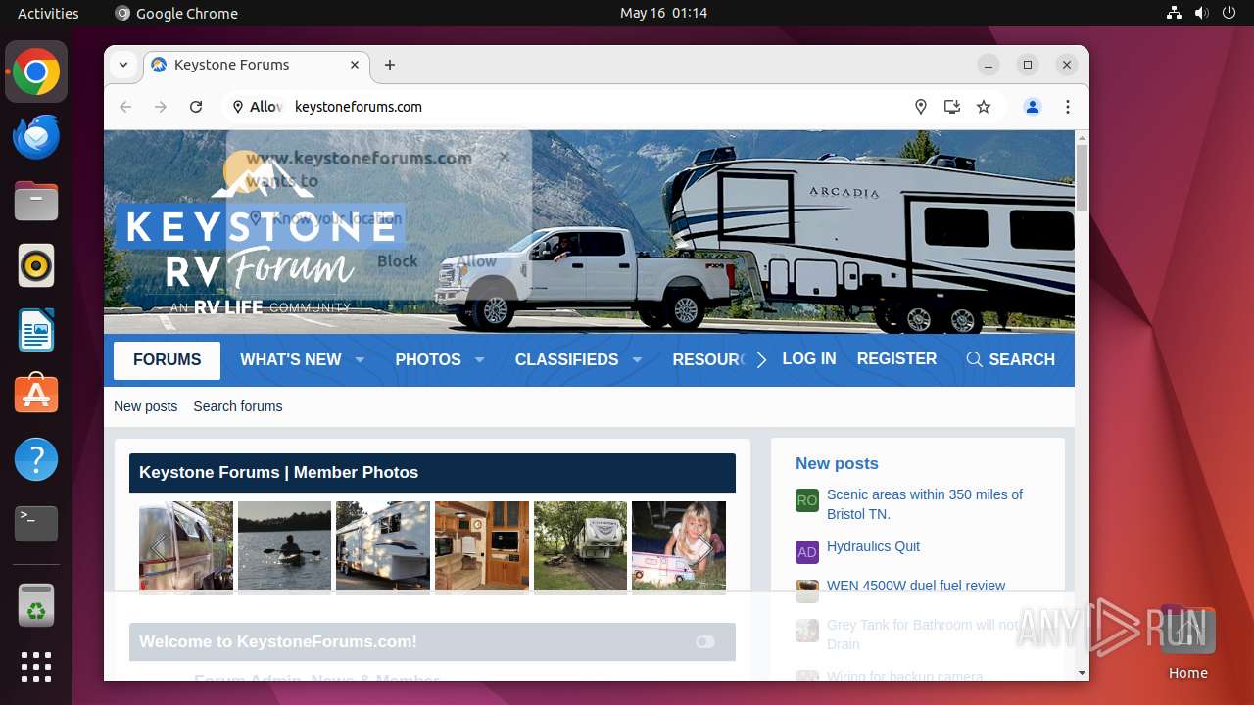The width and height of the screenshot is (1254, 705).
Task: Open the kayaker on lake photo thumbnail
Action: coord(285,546)
